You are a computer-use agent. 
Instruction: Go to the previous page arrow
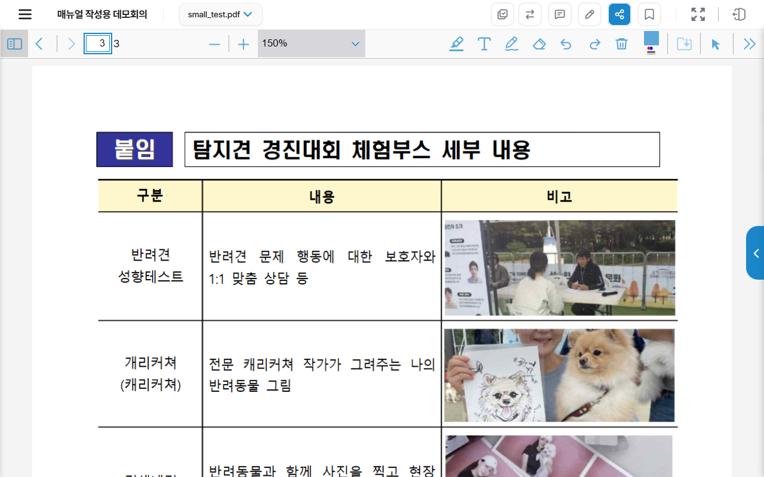click(x=39, y=44)
